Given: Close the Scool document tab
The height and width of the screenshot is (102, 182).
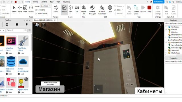Looking at the screenshot, I should coord(55,20).
